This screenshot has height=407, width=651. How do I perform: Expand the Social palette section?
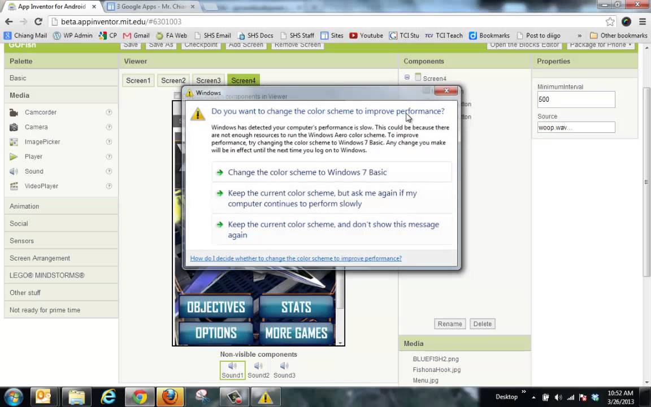[61, 223]
